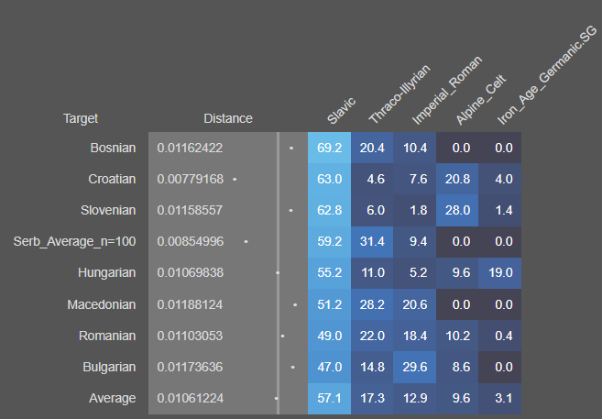Viewport: 602px width, 419px height.
Task: Select the Slavic column header
Action: 341,111
